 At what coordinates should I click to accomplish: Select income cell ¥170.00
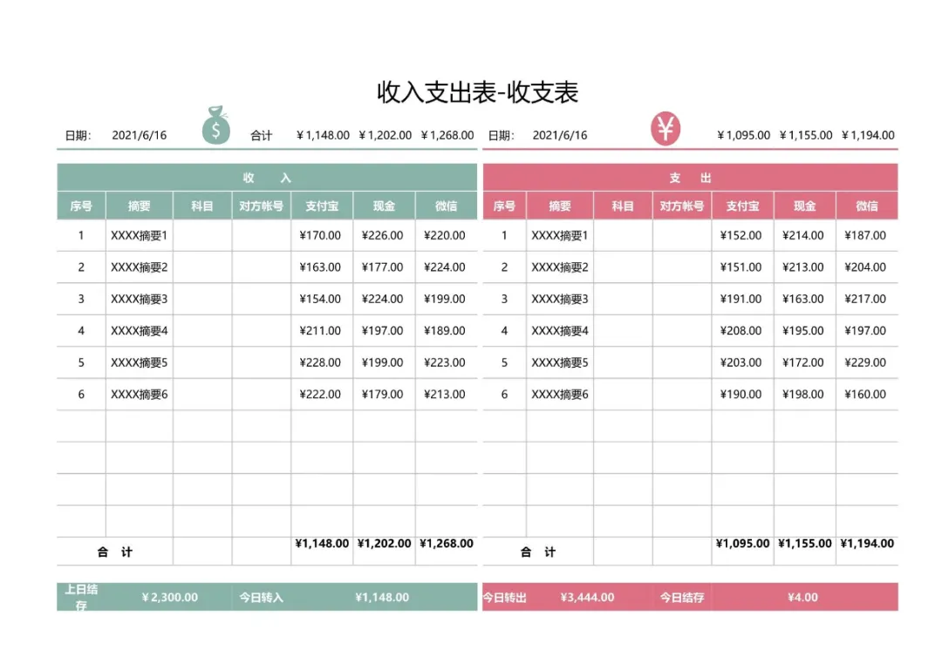[320, 235]
